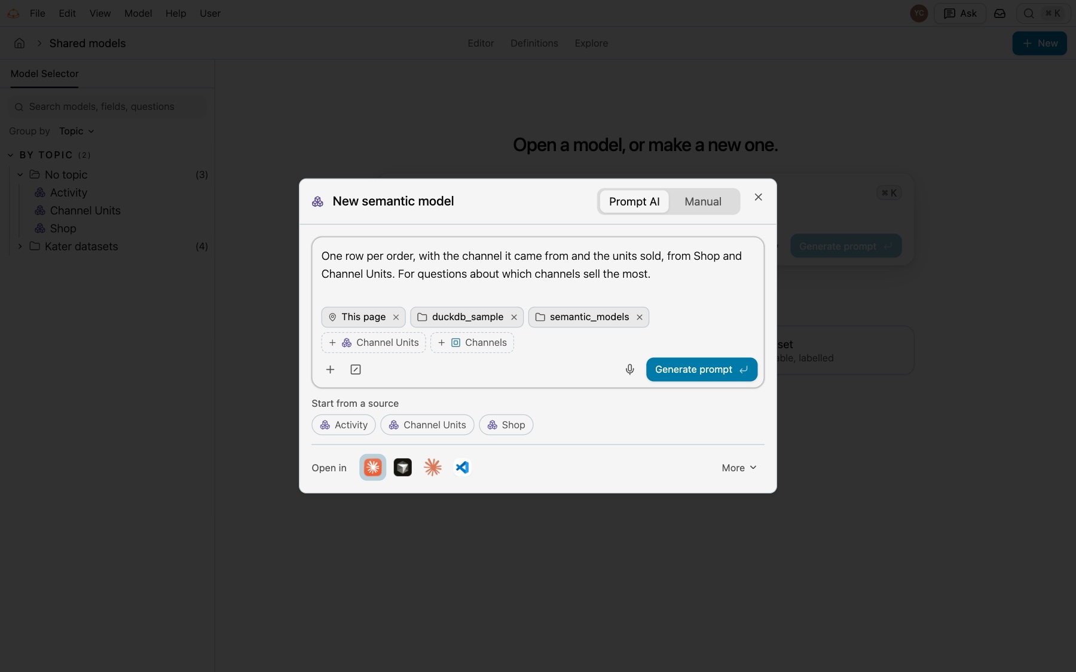
Task: Click the Ask button
Action: point(960,13)
